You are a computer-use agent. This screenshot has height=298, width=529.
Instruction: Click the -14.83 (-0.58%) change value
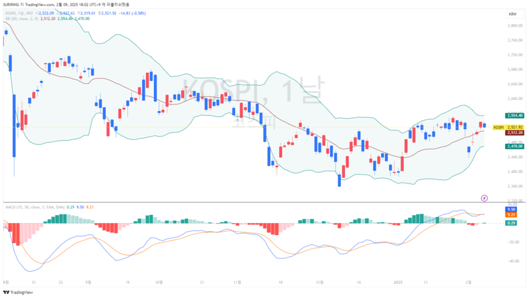click(133, 13)
